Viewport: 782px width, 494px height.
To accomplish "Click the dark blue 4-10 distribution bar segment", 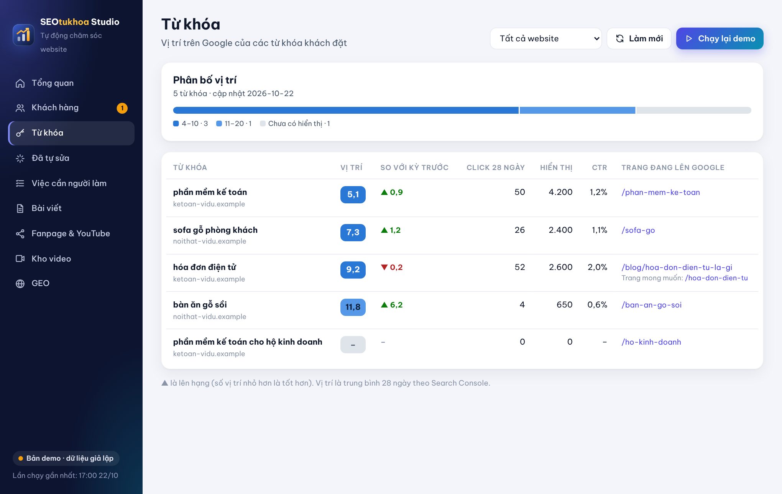I will [346, 110].
